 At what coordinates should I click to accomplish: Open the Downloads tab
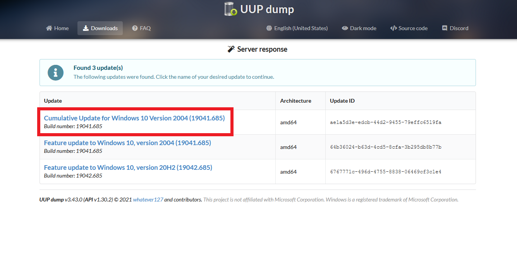(x=100, y=28)
